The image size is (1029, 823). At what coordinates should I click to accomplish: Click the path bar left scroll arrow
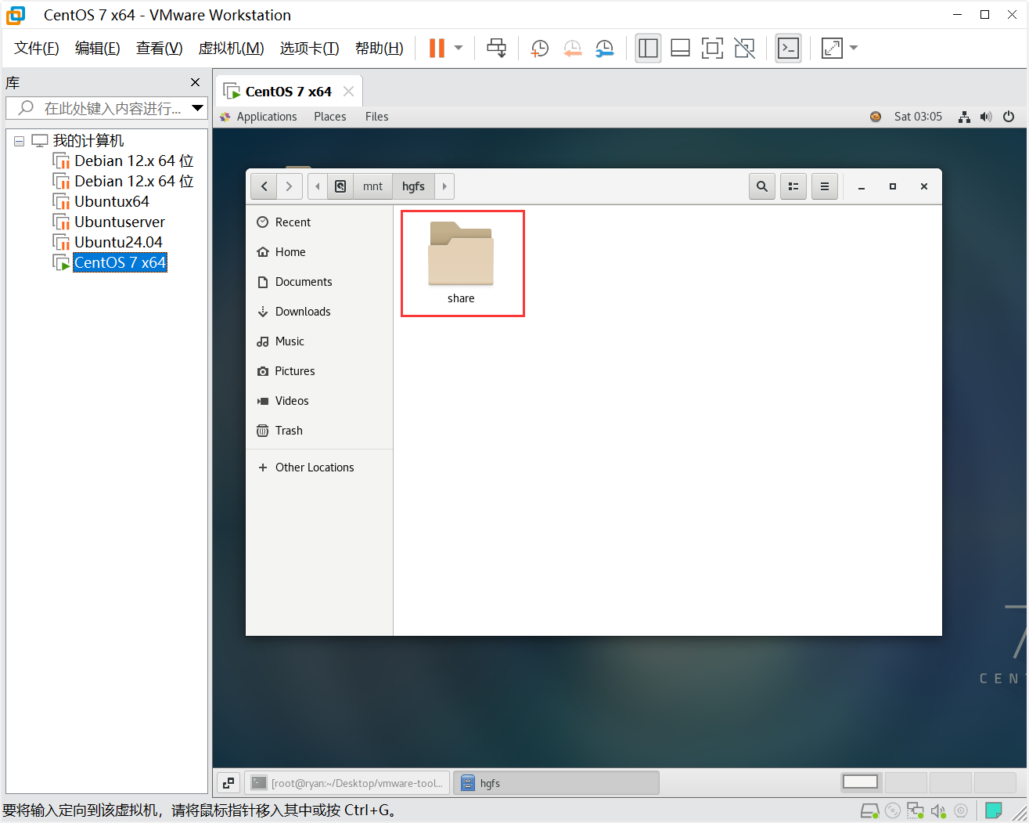click(x=318, y=186)
